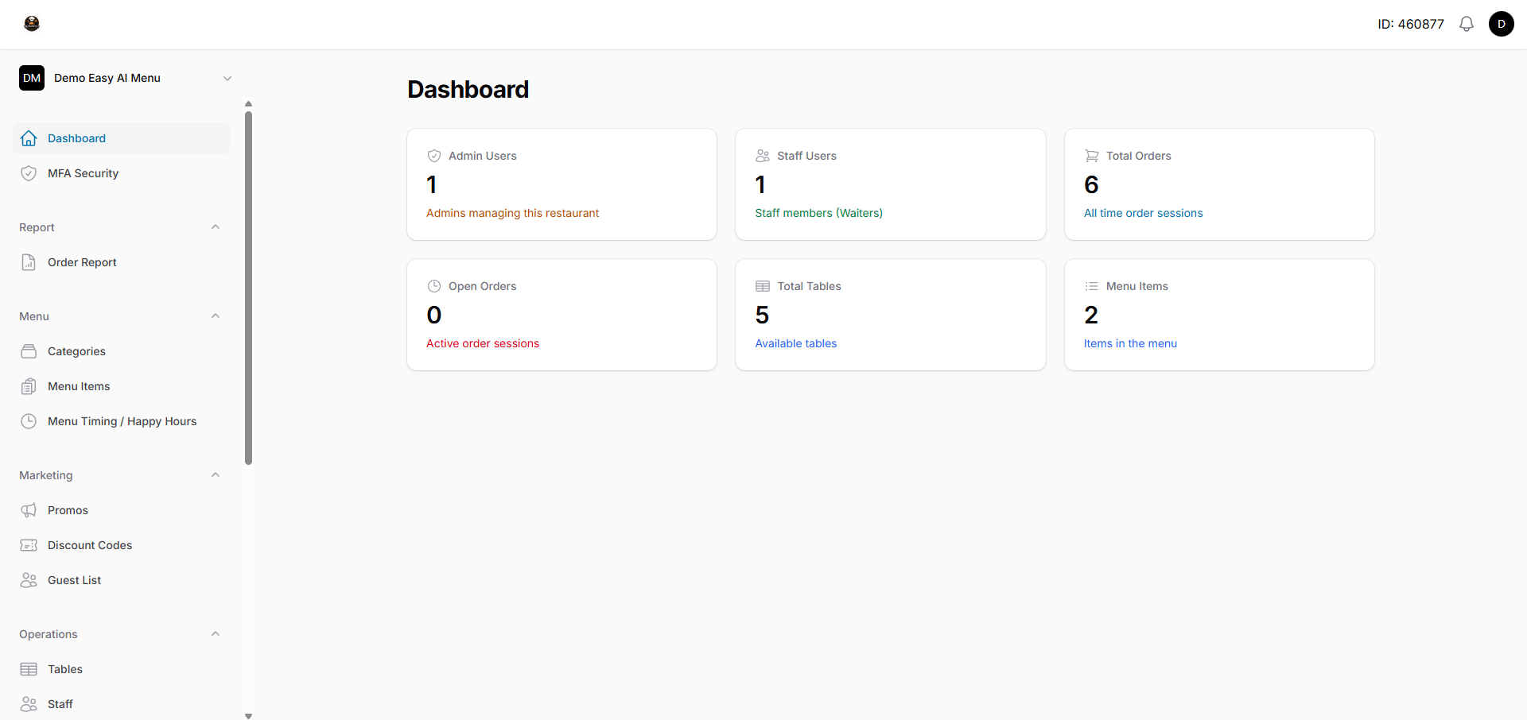Open the notifications bell
This screenshot has width=1527, height=720.
click(x=1467, y=24)
